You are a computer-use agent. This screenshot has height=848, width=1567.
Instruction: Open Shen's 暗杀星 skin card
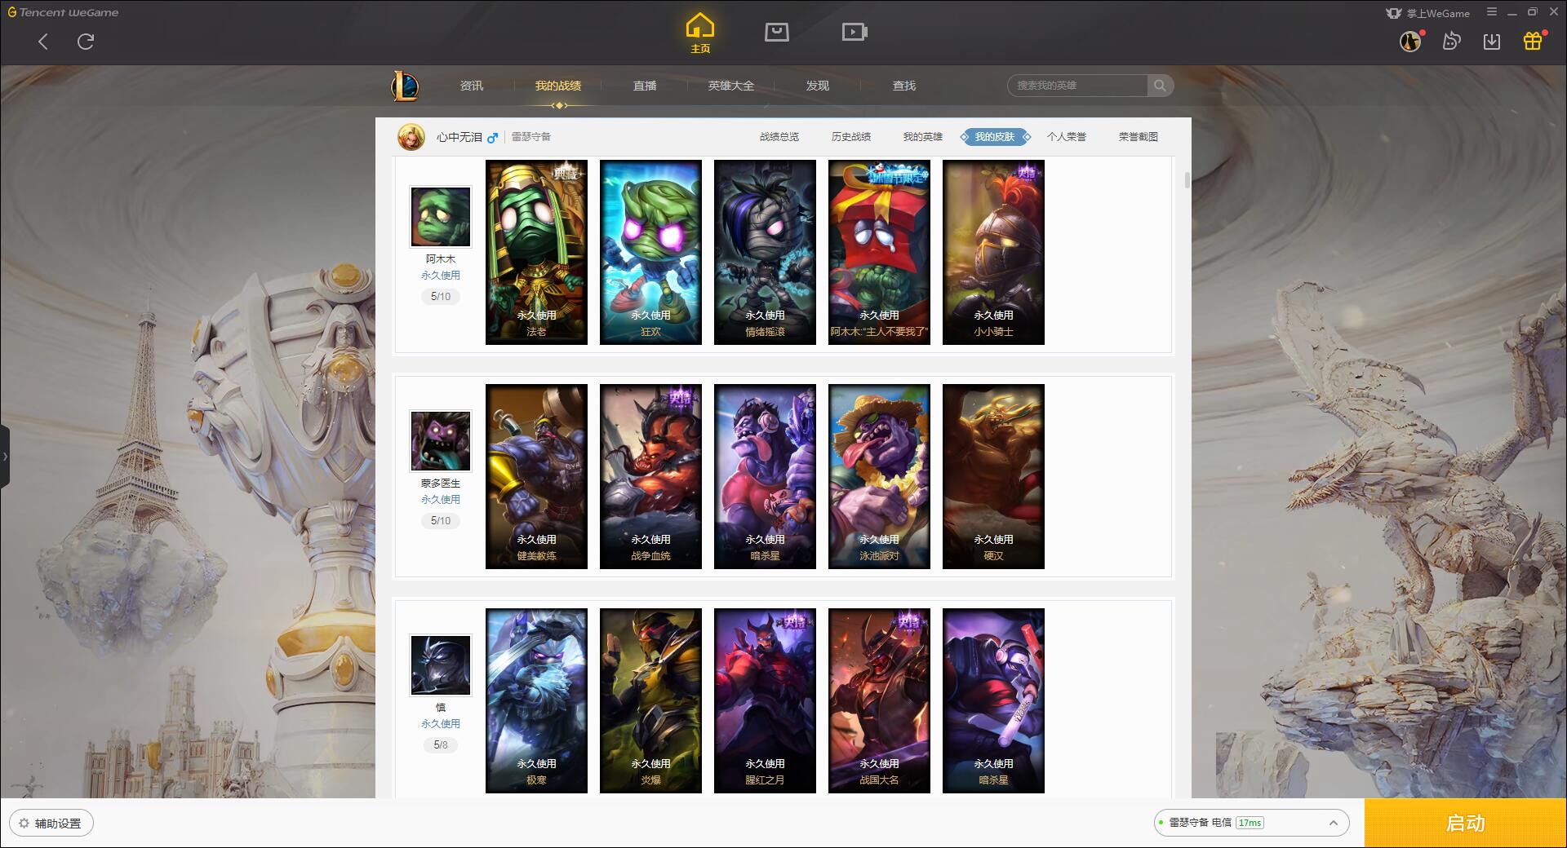point(993,700)
